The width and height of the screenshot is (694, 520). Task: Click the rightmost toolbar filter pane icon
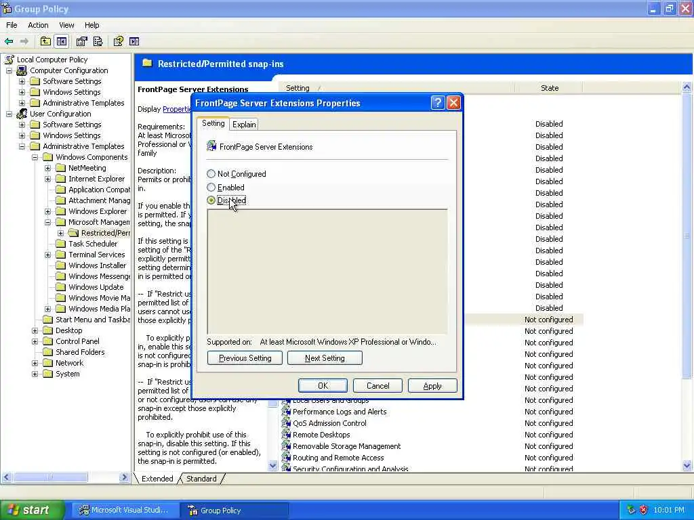click(134, 41)
